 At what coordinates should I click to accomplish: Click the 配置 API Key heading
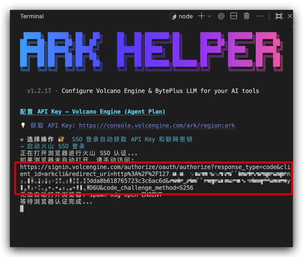coord(93,112)
